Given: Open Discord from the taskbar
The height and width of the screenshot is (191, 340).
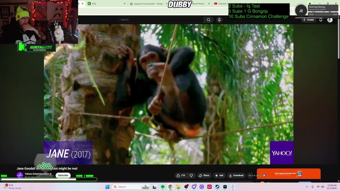Looking at the screenshot, I should click(194, 187).
